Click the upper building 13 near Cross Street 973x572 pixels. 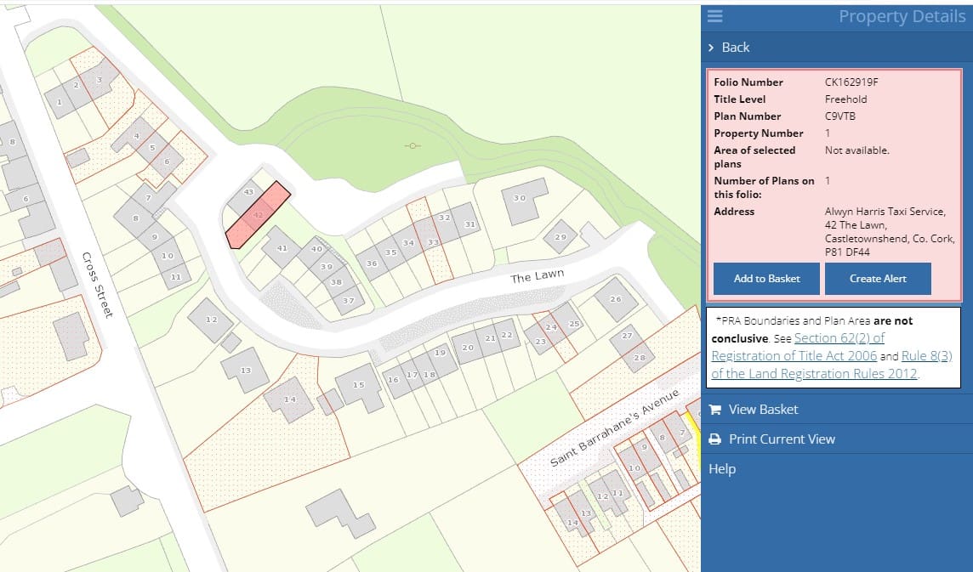[x=245, y=371]
